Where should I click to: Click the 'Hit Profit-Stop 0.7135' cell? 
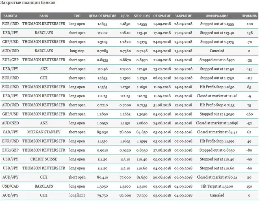pos(217,105)
